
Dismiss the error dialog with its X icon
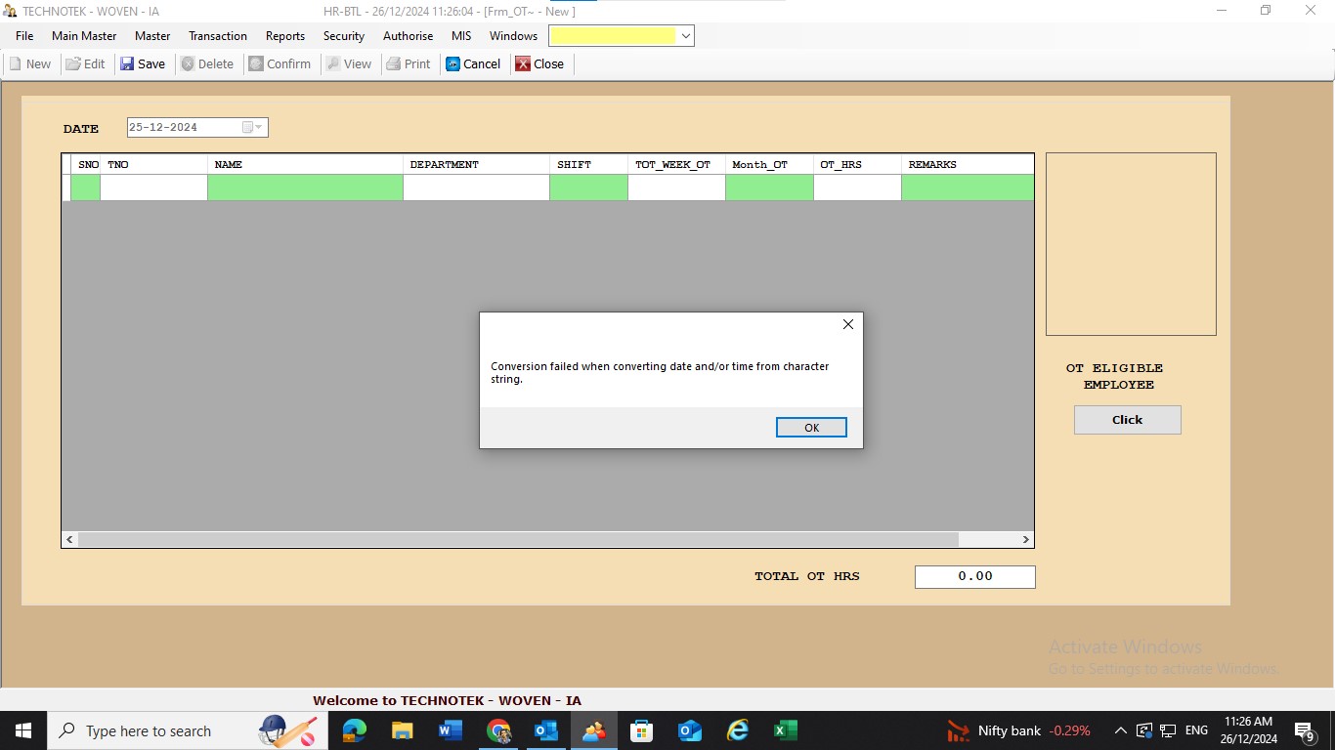847,324
